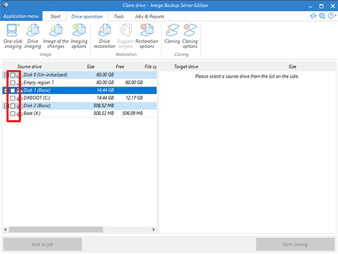Click the source list horizontal scrollbar

click(56, 230)
